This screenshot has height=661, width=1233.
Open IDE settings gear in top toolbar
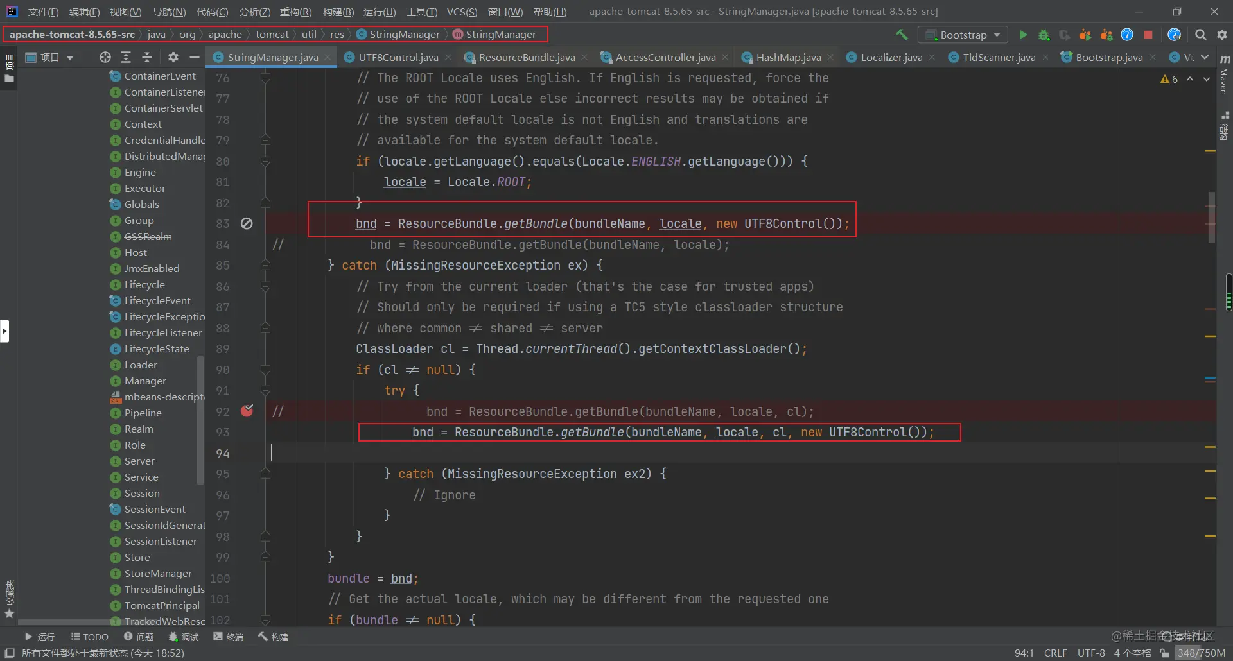[1222, 35]
